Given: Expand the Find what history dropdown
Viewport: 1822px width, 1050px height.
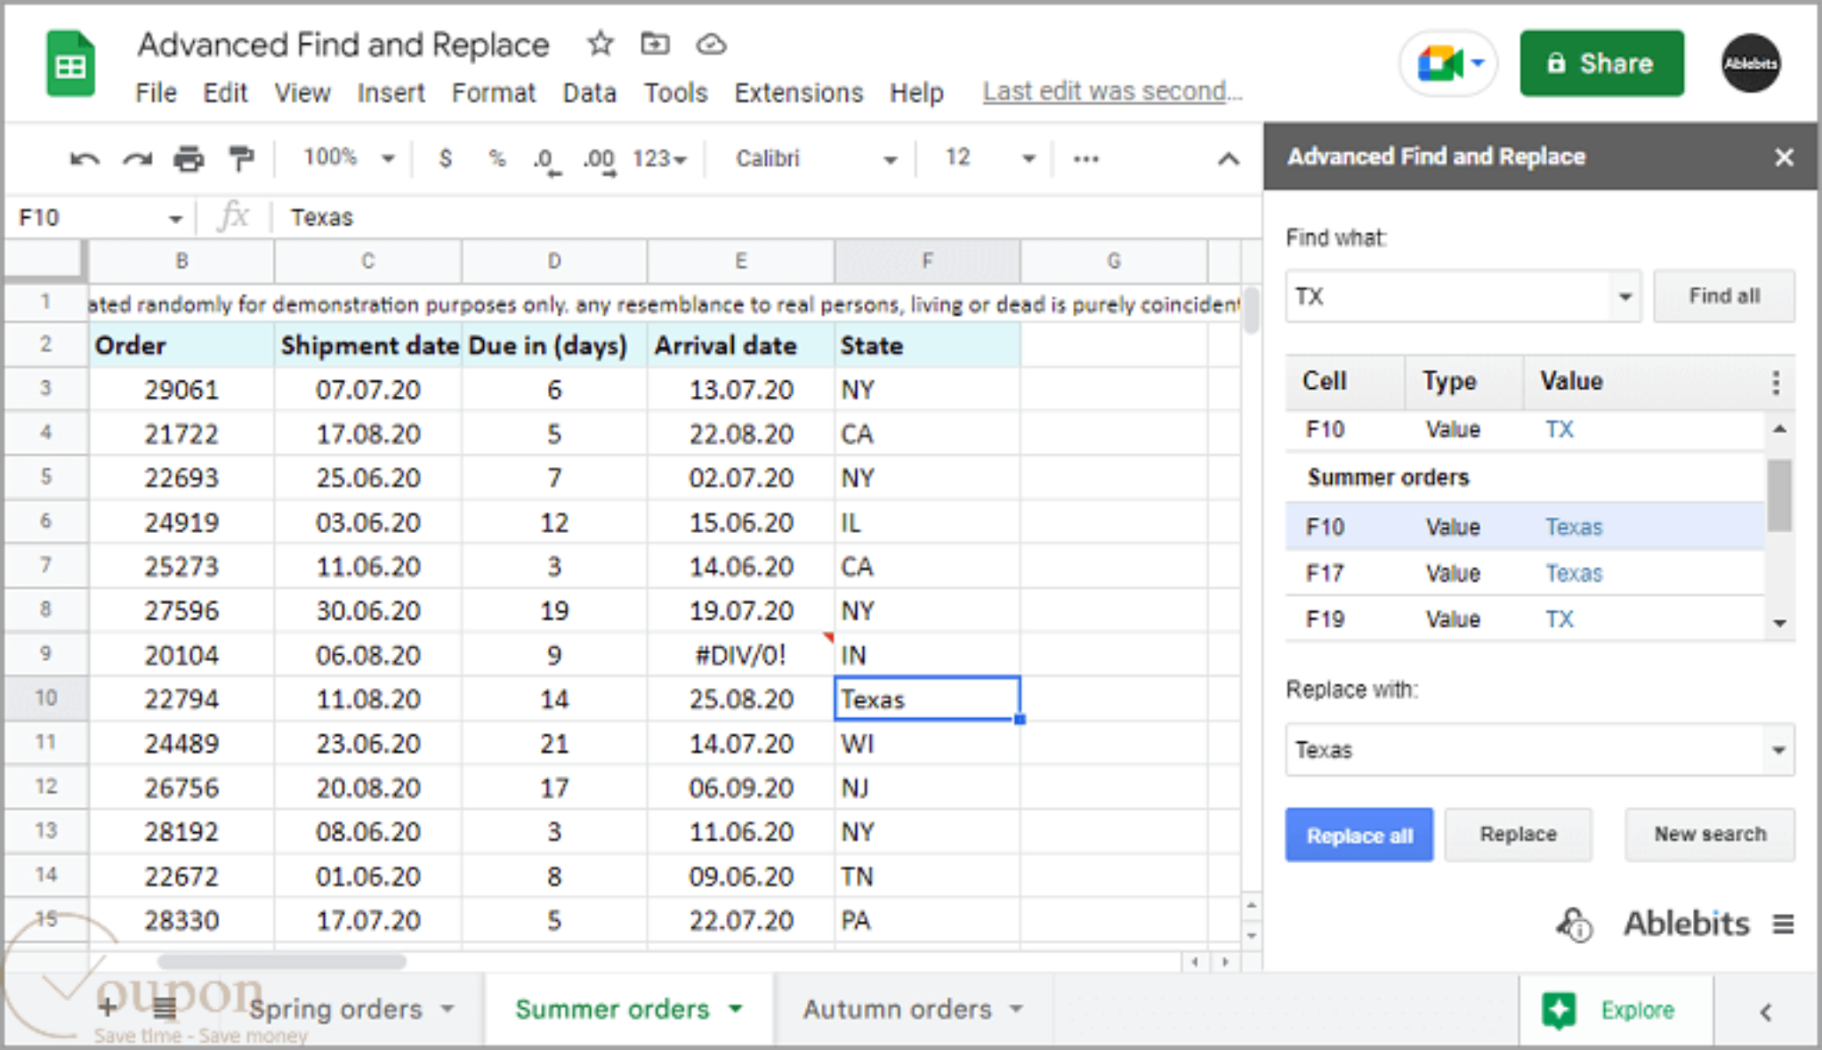Looking at the screenshot, I should (1624, 296).
